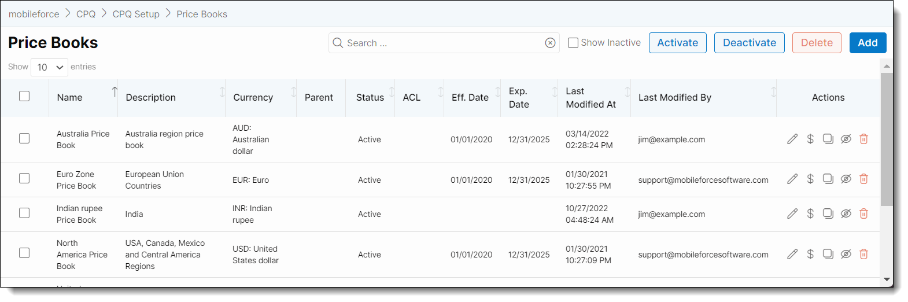Duplicate the North America Price Book
This screenshot has height=302, width=908.
coord(828,254)
